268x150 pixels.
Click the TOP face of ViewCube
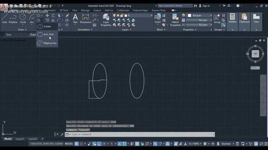(255, 54)
